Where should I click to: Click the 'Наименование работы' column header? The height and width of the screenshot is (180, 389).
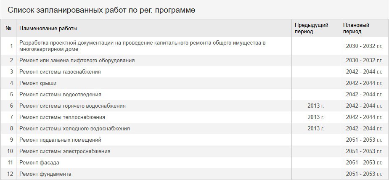coord(48,29)
